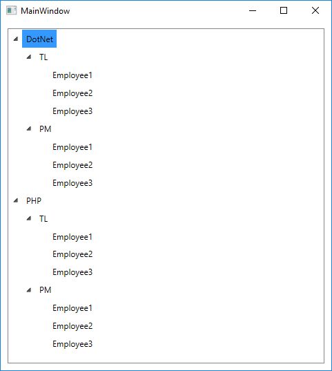Select Employee1 under PHP TL
The width and height of the screenshot is (332, 371).
[72, 237]
